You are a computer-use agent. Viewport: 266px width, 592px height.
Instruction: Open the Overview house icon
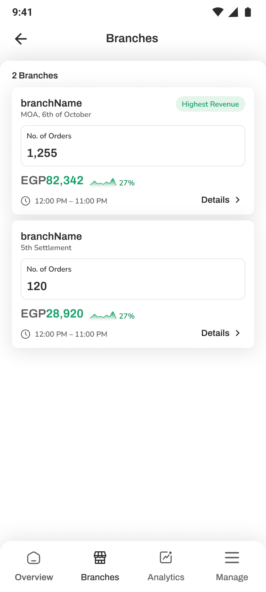[34, 558]
